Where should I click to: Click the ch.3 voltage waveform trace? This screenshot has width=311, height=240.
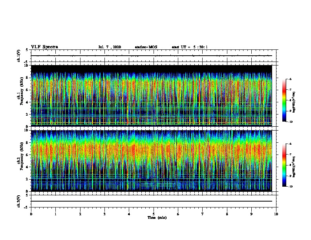pos(151,201)
